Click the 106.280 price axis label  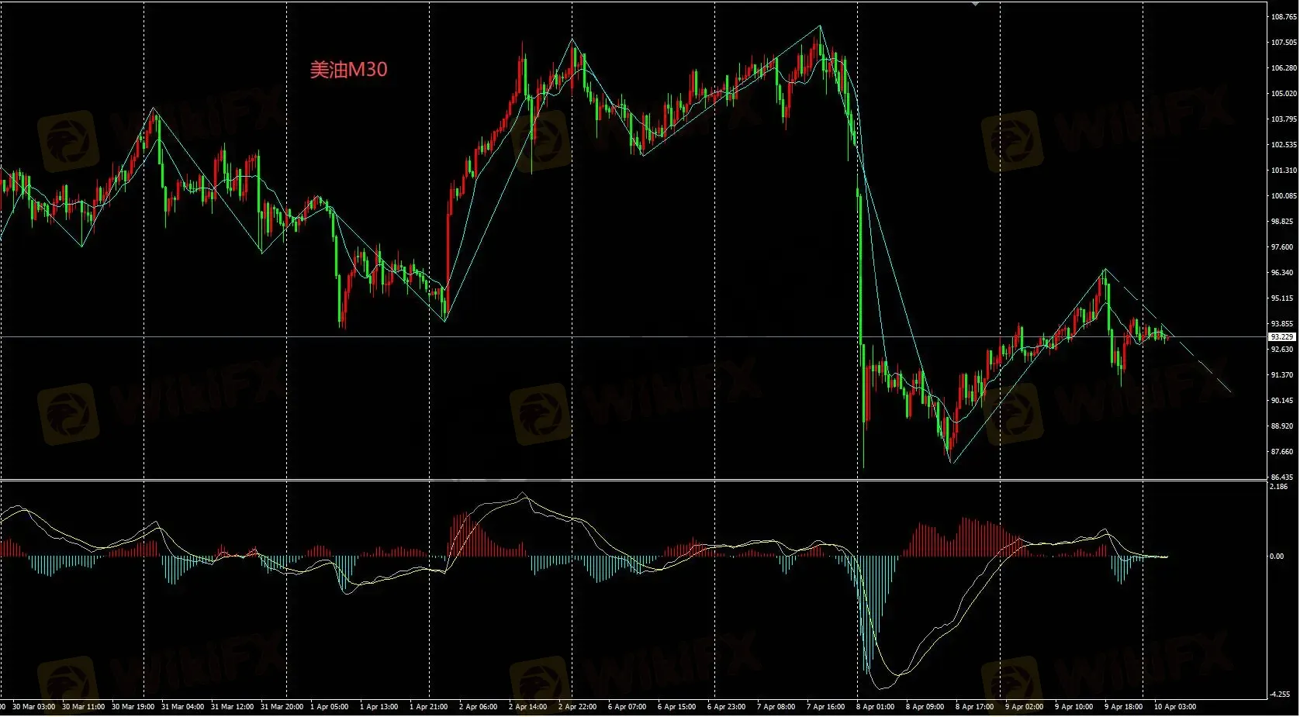(1284, 68)
